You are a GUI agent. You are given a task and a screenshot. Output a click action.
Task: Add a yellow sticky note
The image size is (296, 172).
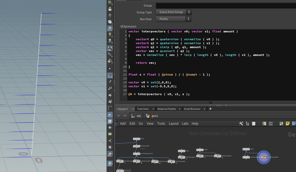point(288,123)
